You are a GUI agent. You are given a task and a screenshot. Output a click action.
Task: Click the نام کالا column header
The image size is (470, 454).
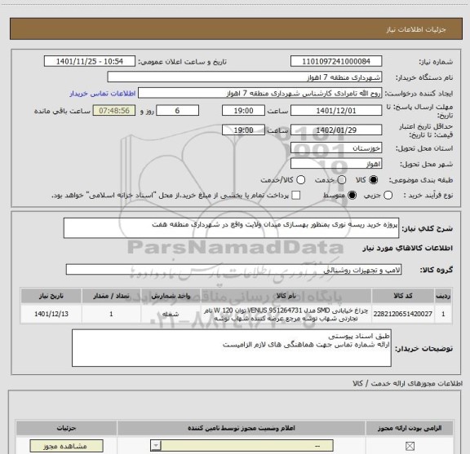click(x=286, y=296)
